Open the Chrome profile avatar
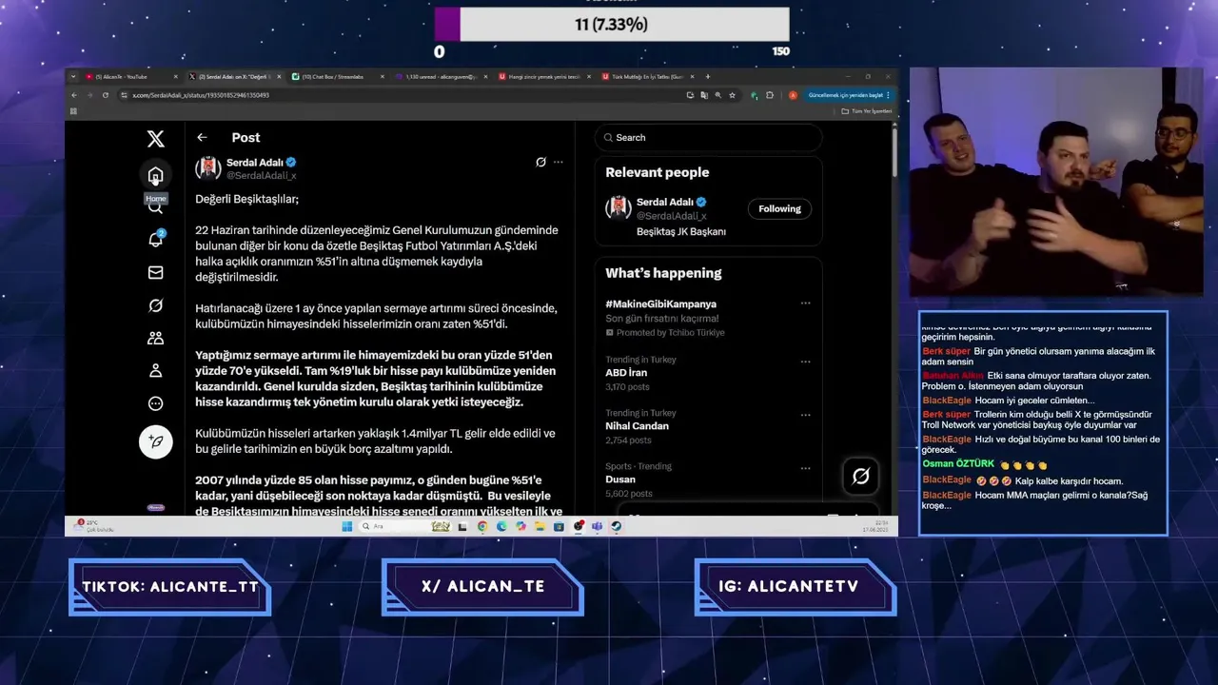1218x685 pixels. click(793, 95)
